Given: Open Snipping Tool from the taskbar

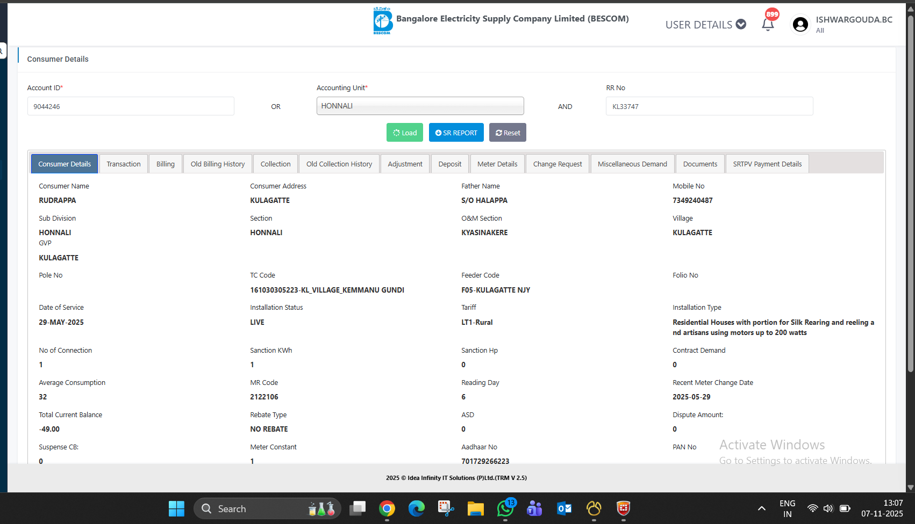Looking at the screenshot, I should (446, 508).
